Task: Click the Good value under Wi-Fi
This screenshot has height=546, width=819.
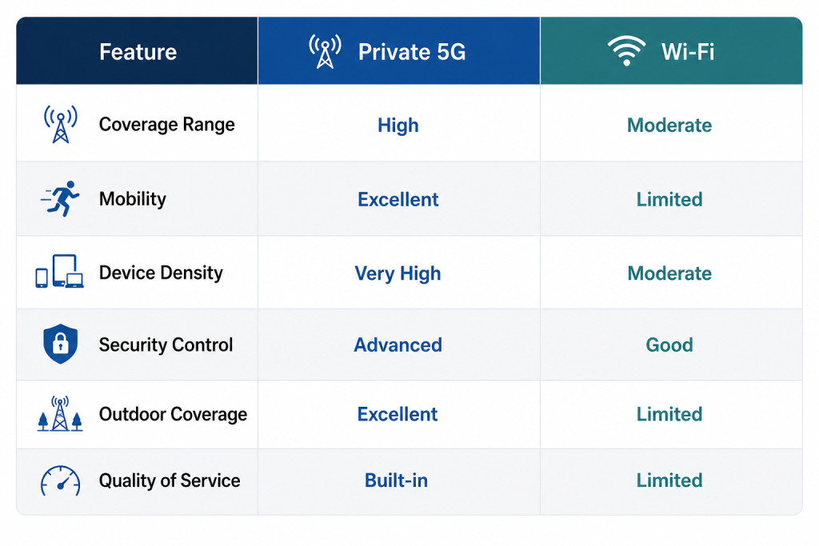Action: click(669, 345)
